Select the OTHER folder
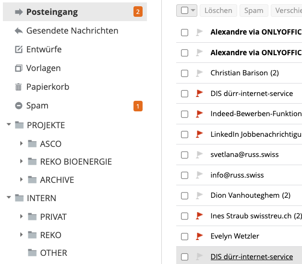This screenshot has width=302, height=264. pos(54,253)
